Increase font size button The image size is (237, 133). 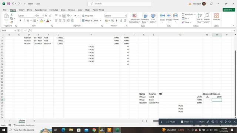tap(46, 16)
